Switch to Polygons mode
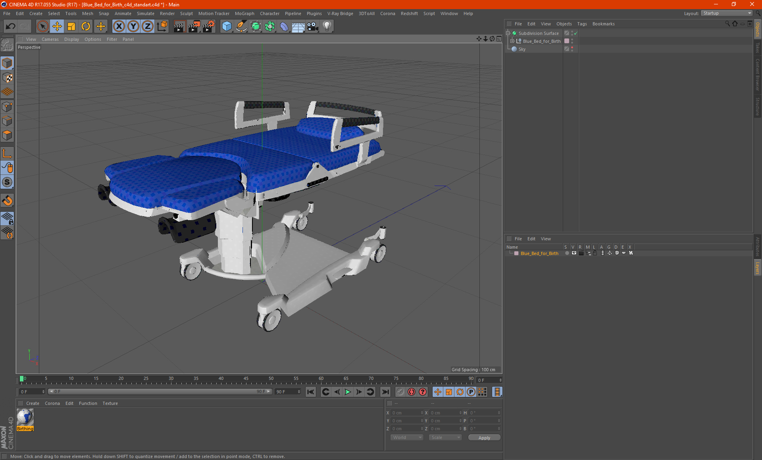762x460 pixels. 7,135
